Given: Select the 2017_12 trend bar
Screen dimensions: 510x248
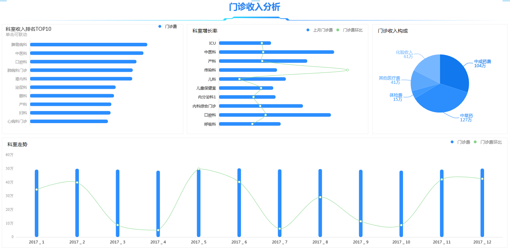Looking at the screenshot, I should pos(482,203).
